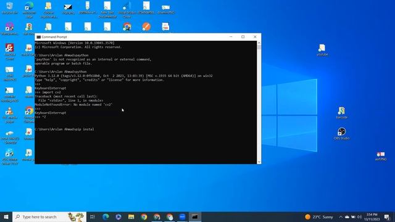Click the Windows Start button

click(x=6, y=216)
